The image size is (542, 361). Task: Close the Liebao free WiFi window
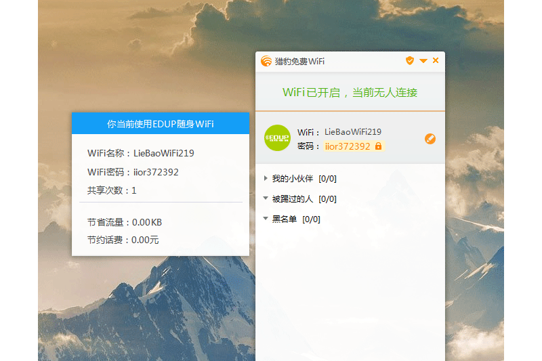pos(436,60)
